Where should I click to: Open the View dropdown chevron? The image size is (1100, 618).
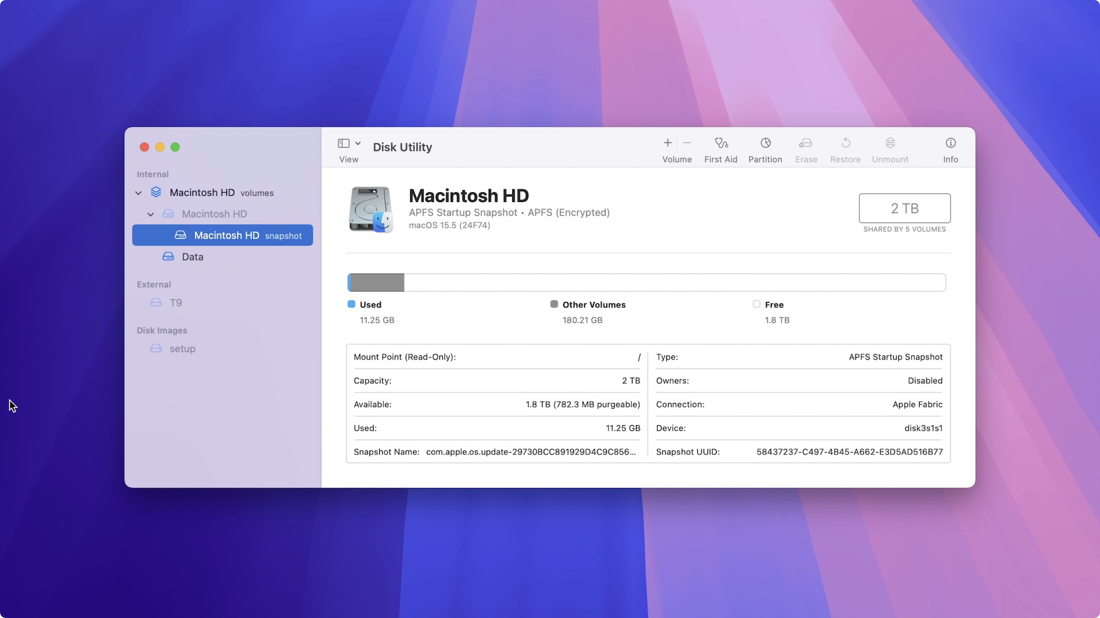(x=358, y=143)
